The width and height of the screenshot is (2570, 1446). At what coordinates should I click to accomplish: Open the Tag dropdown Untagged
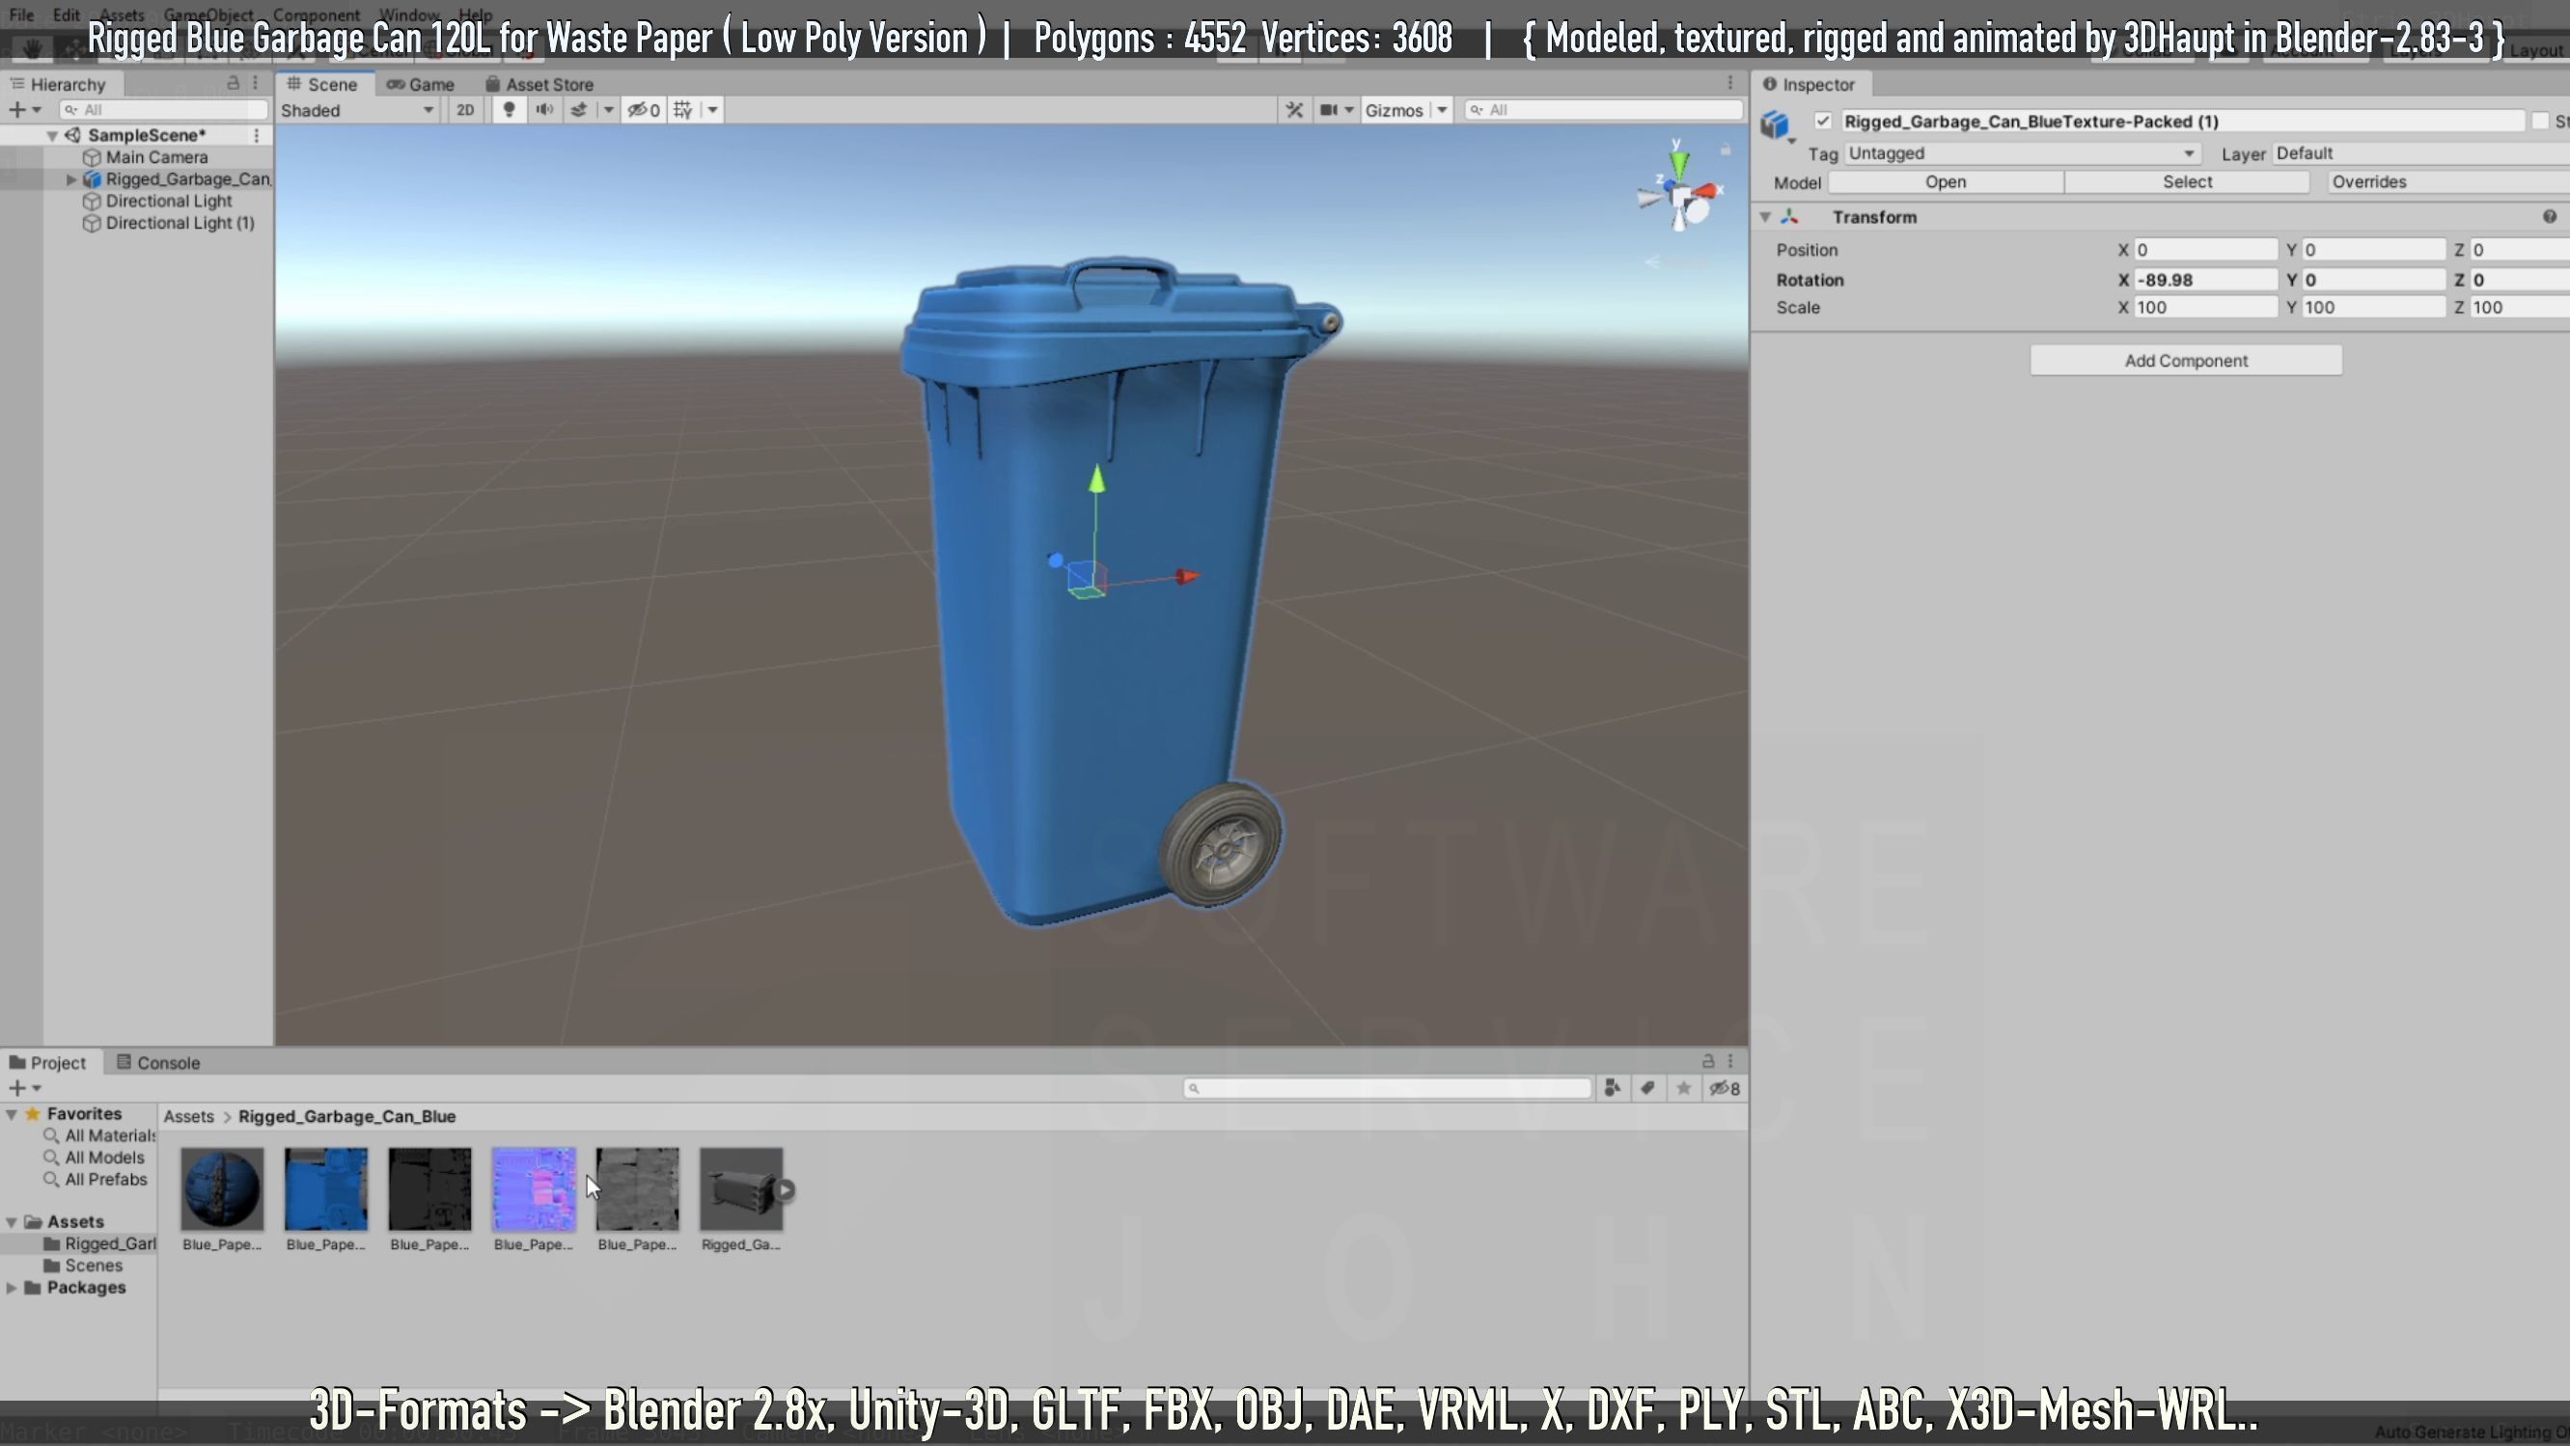[2021, 153]
